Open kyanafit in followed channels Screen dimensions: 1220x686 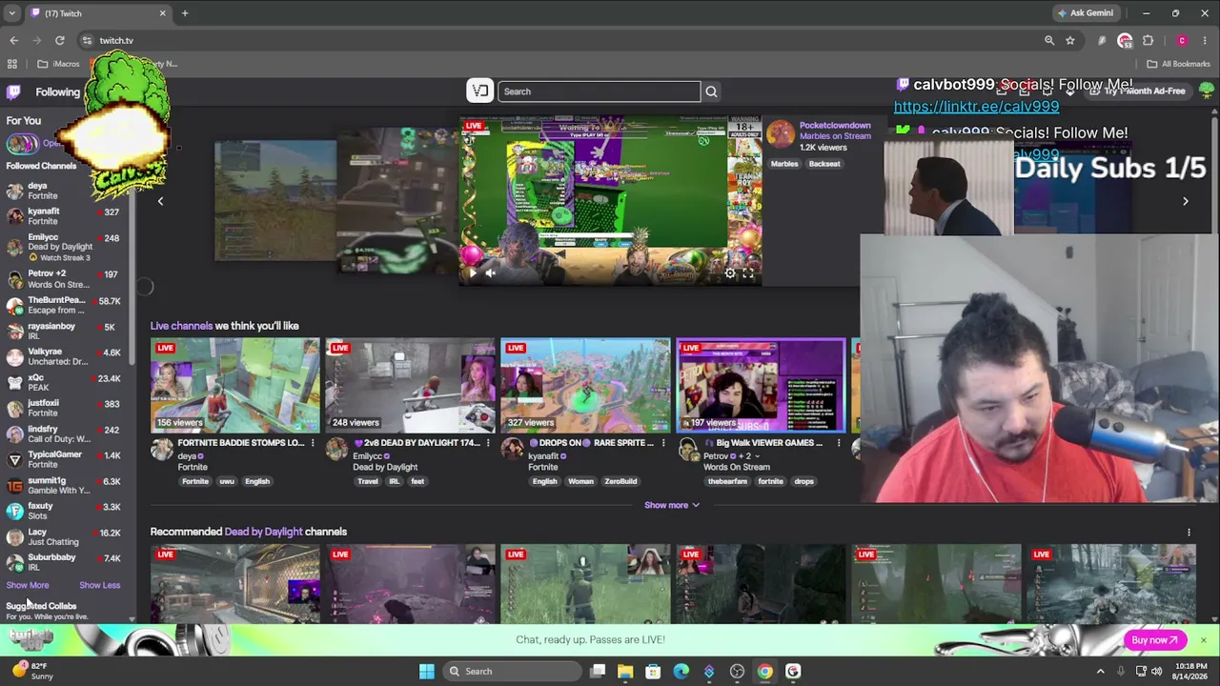[65, 216]
